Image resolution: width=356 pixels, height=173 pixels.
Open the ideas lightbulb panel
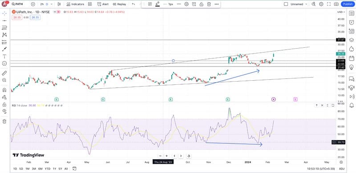pos(352,67)
